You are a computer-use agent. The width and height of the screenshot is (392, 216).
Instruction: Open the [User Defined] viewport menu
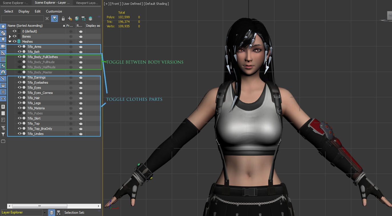[132, 4]
